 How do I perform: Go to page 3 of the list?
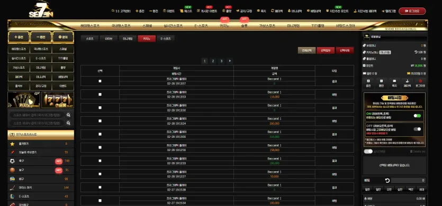pyautogui.click(x=222, y=61)
